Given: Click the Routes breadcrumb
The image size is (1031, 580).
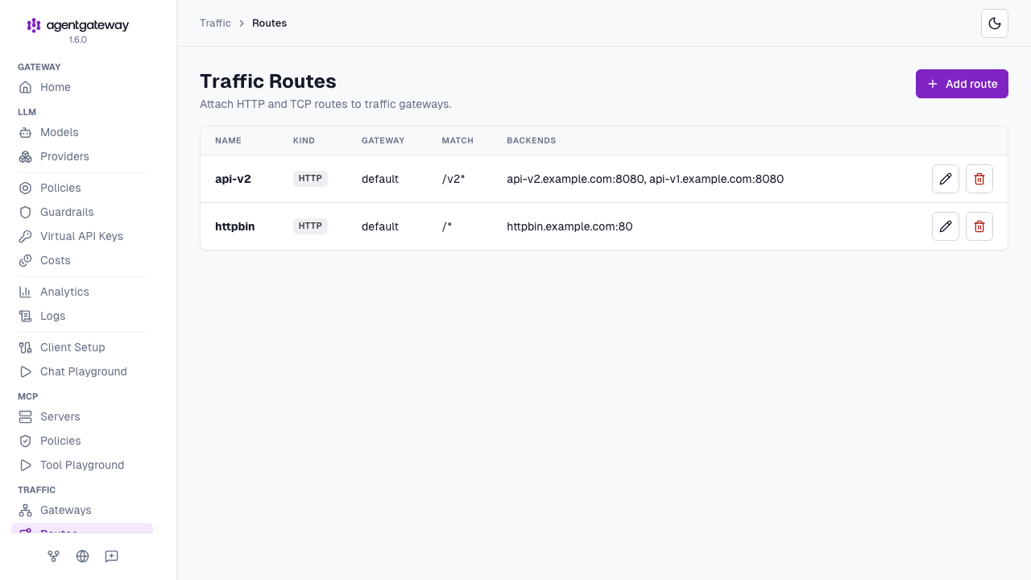Looking at the screenshot, I should click(269, 23).
